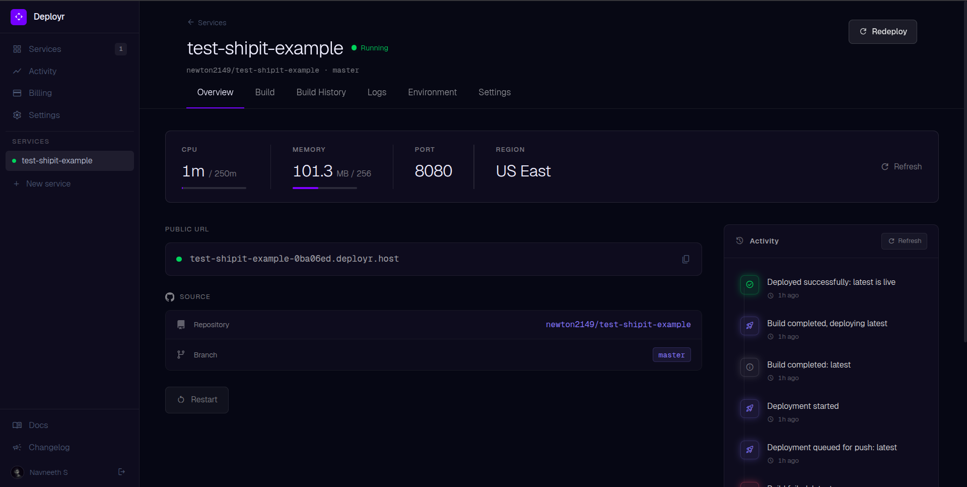Viewport: 967px width, 487px height.
Task: Click info icon for Build completed: latest
Action: tap(749, 367)
